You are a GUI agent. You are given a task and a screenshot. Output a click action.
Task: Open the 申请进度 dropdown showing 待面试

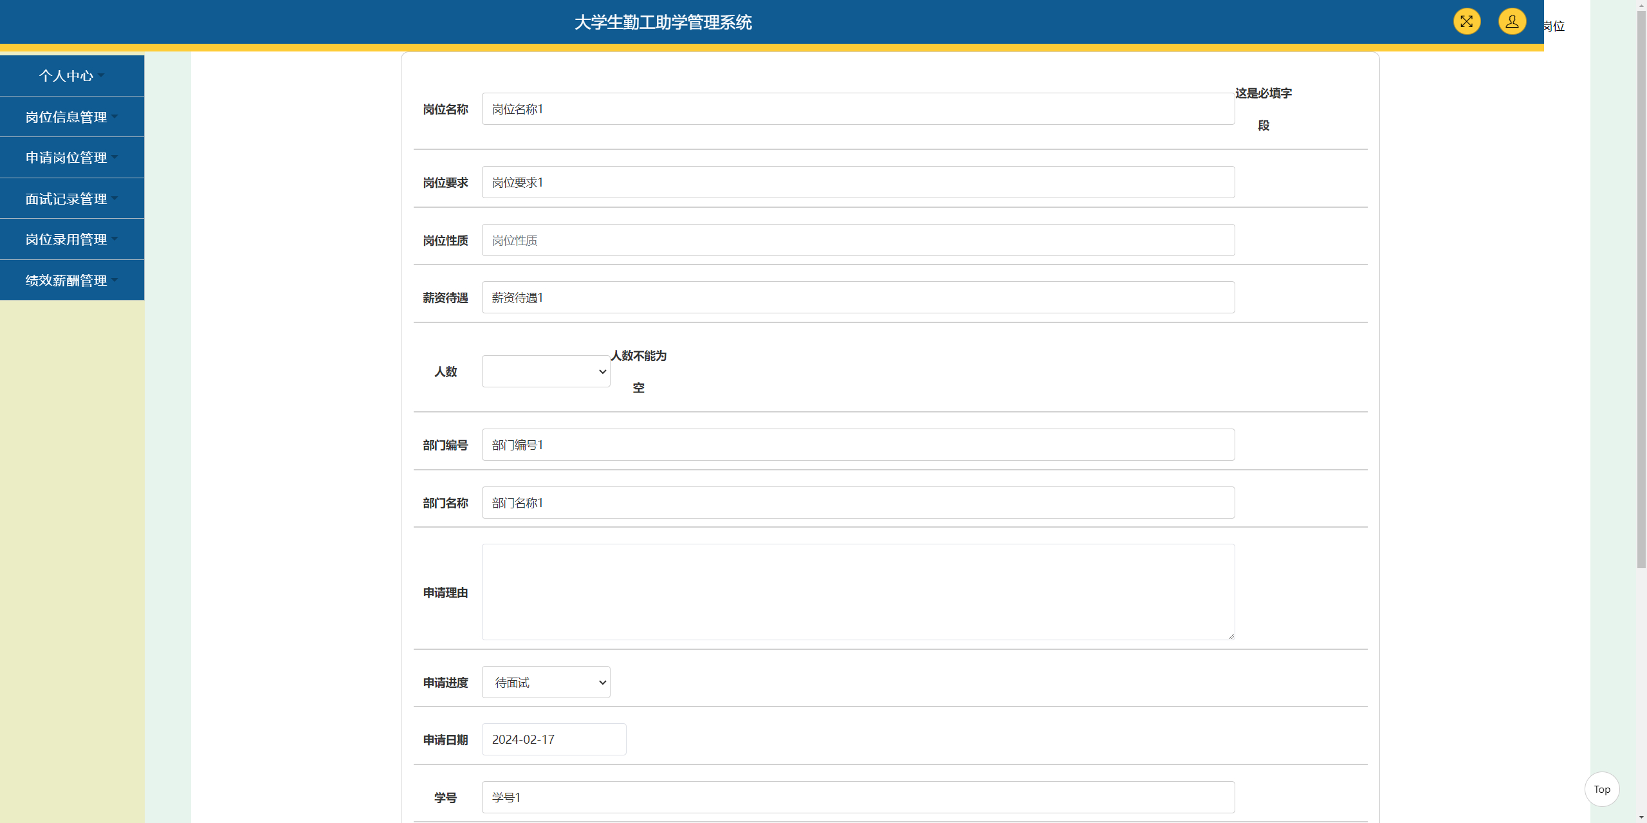[545, 682]
